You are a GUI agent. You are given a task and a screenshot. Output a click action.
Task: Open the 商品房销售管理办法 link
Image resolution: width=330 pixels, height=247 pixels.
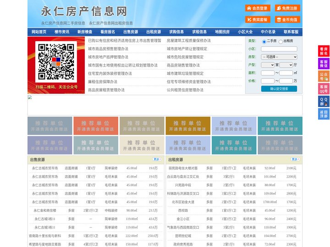(x=183, y=65)
